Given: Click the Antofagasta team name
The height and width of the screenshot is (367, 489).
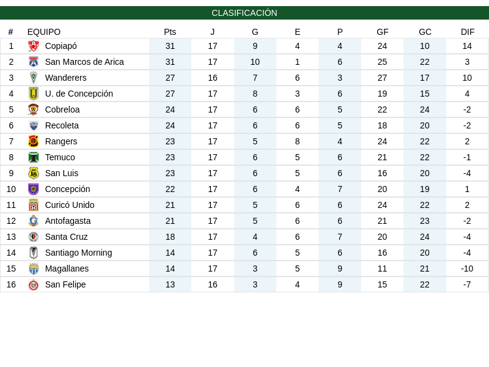Looking at the screenshot, I should pos(68,221).
